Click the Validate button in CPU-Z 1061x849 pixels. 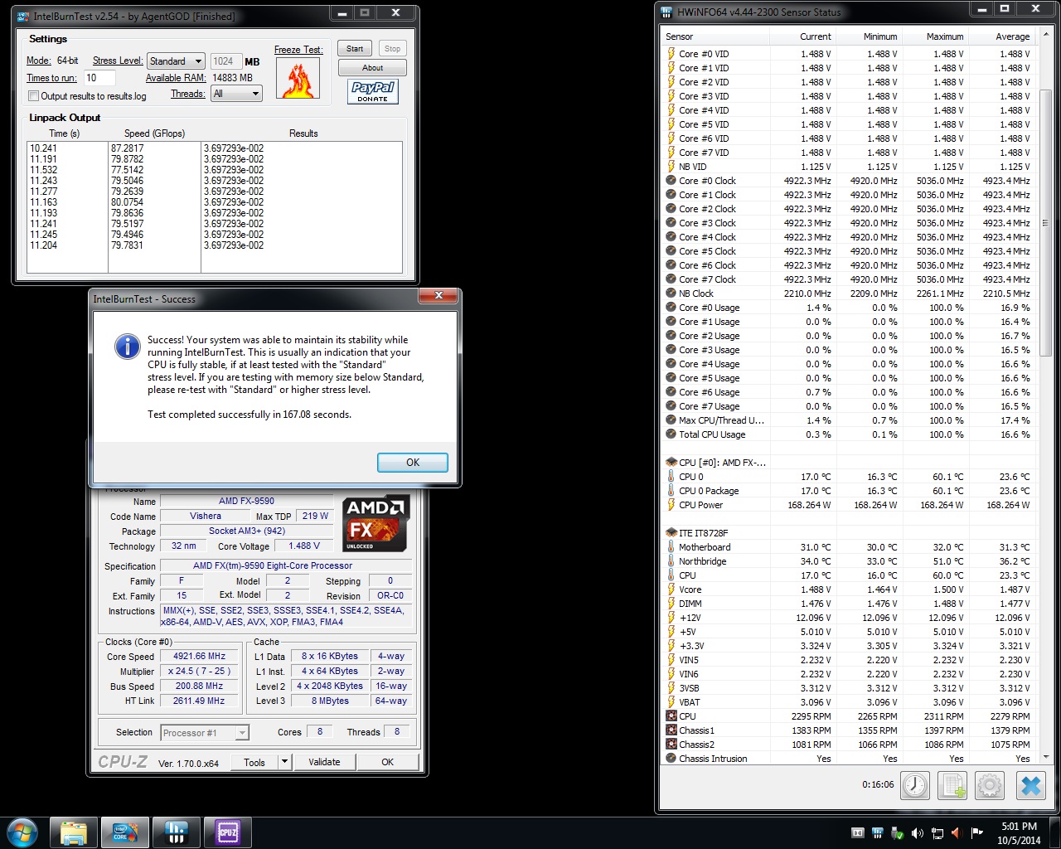tap(324, 762)
